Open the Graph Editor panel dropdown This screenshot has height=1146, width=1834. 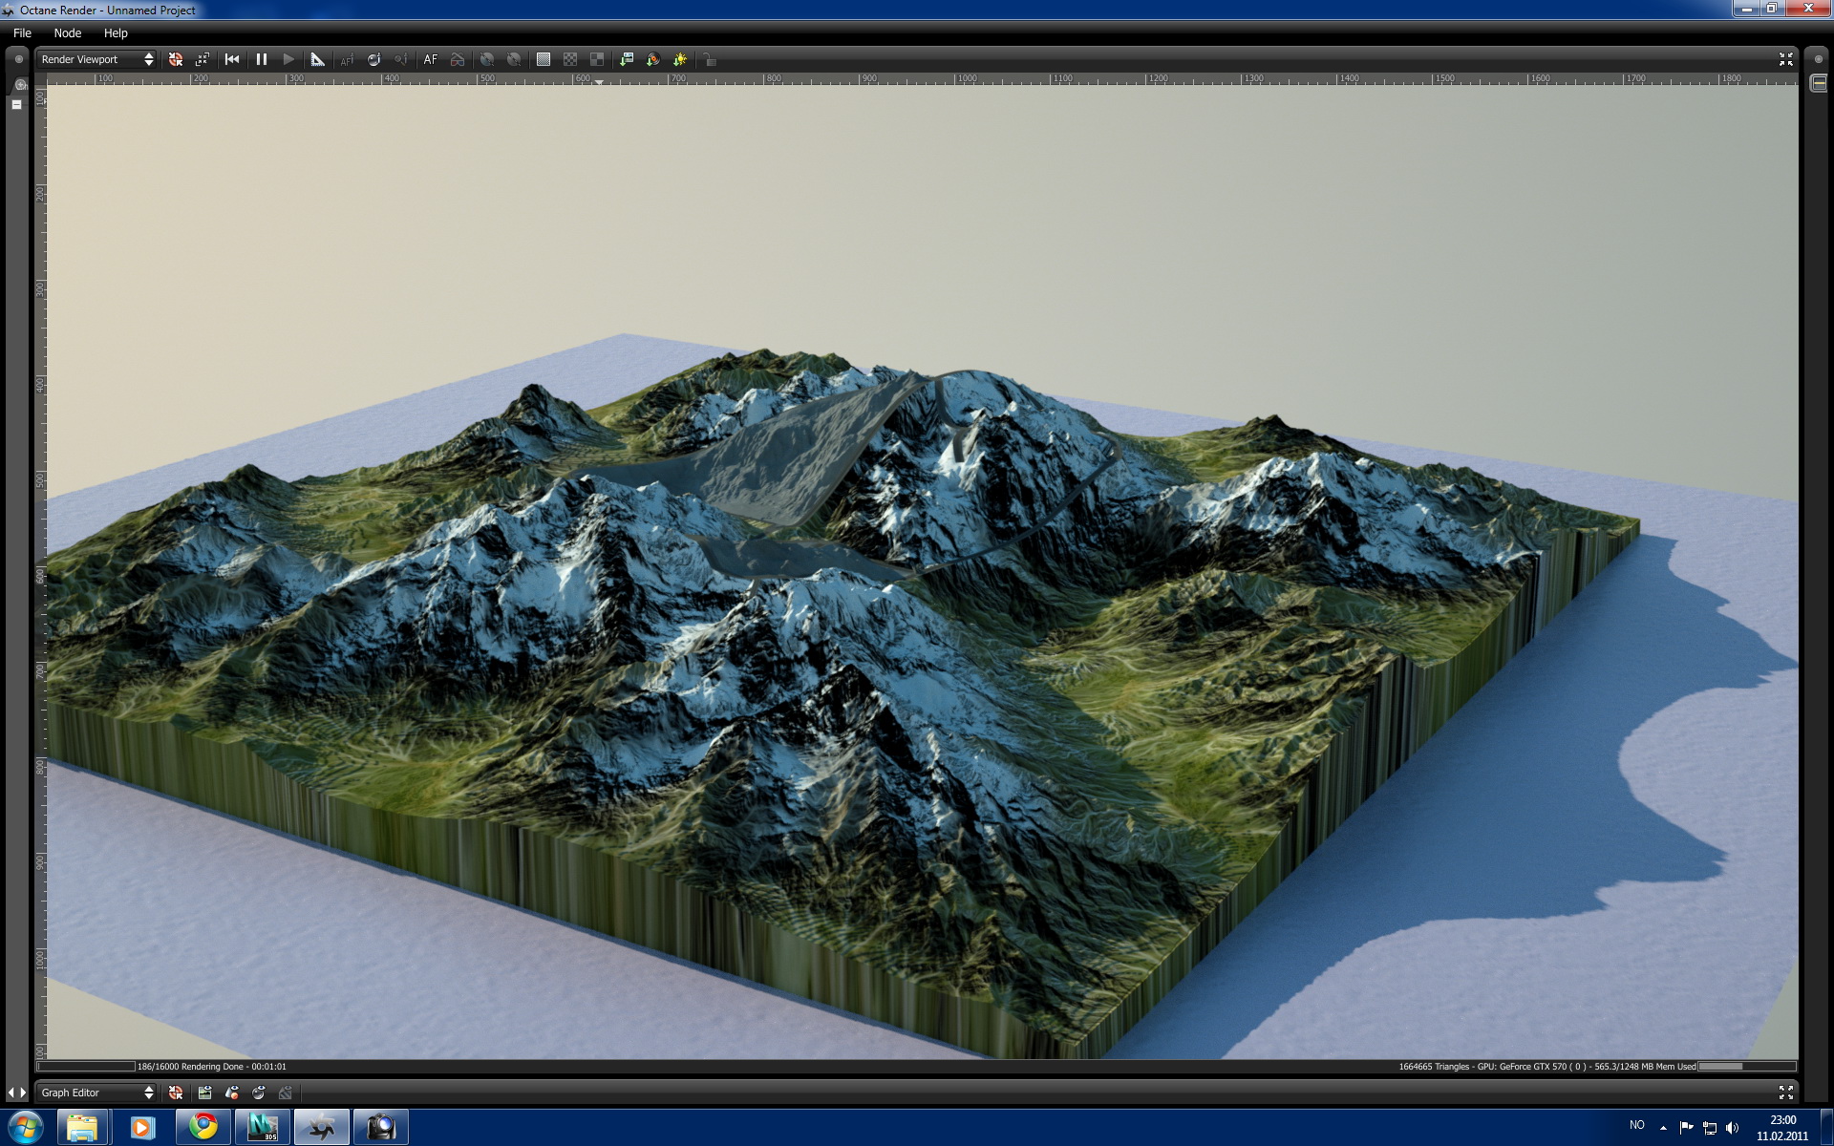pos(96,1093)
